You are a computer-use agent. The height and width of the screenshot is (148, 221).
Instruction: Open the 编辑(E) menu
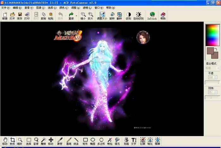click(x=17, y=8)
